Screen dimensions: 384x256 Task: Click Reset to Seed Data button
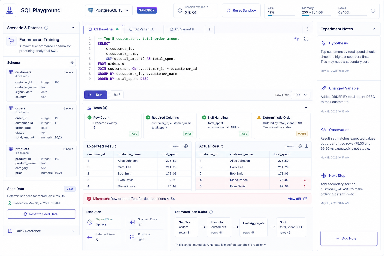41,214
